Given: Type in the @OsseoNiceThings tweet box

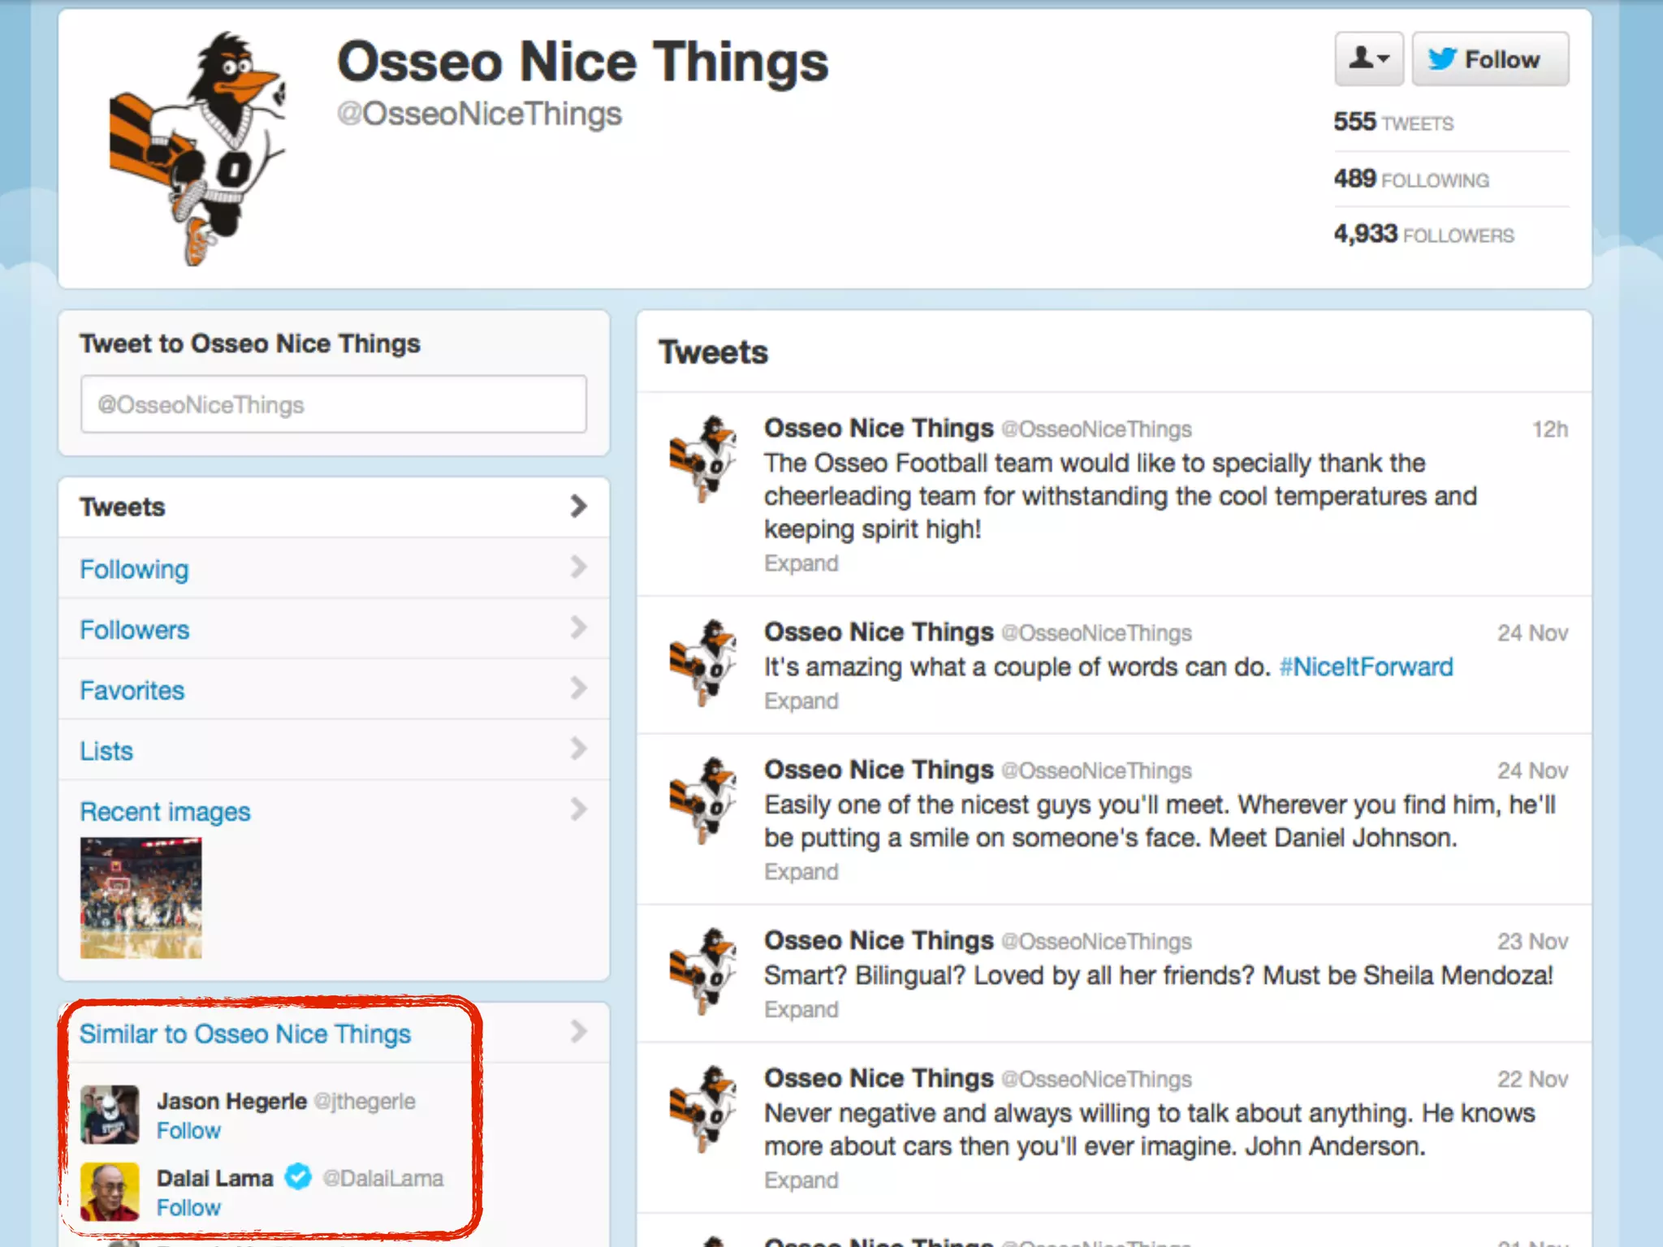Looking at the screenshot, I should (333, 404).
